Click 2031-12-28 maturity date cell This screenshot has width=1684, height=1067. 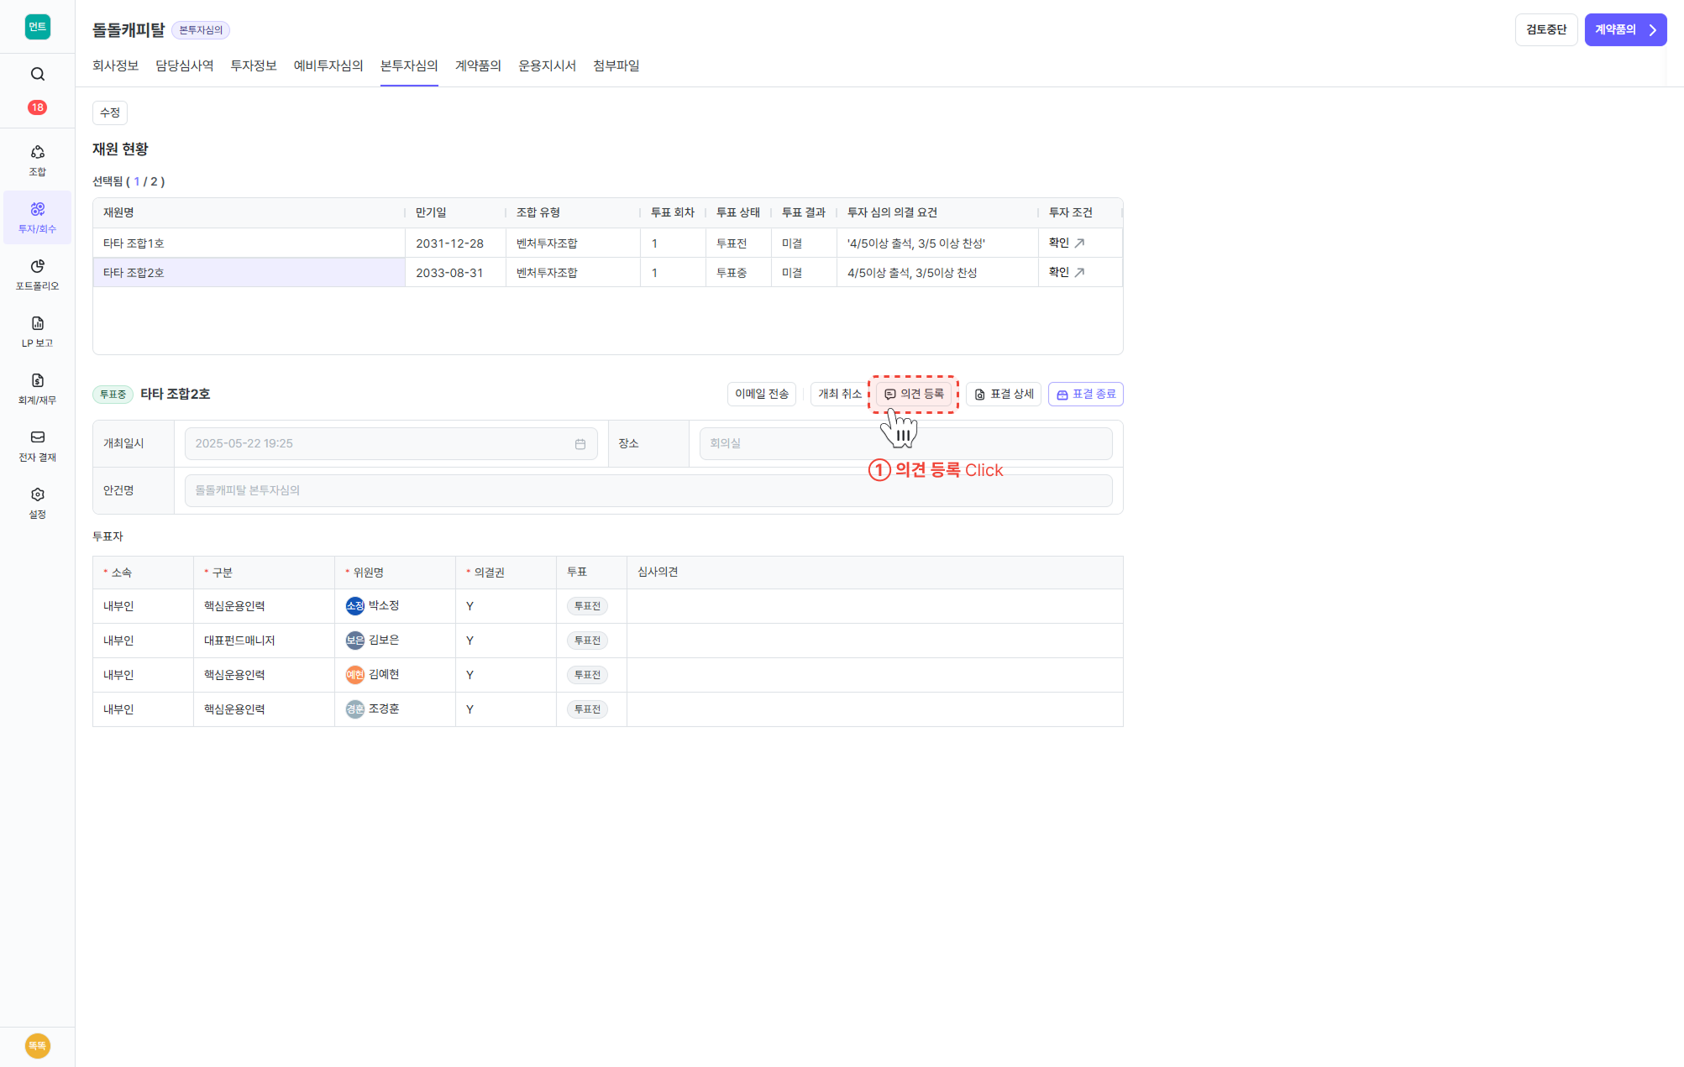pos(455,243)
